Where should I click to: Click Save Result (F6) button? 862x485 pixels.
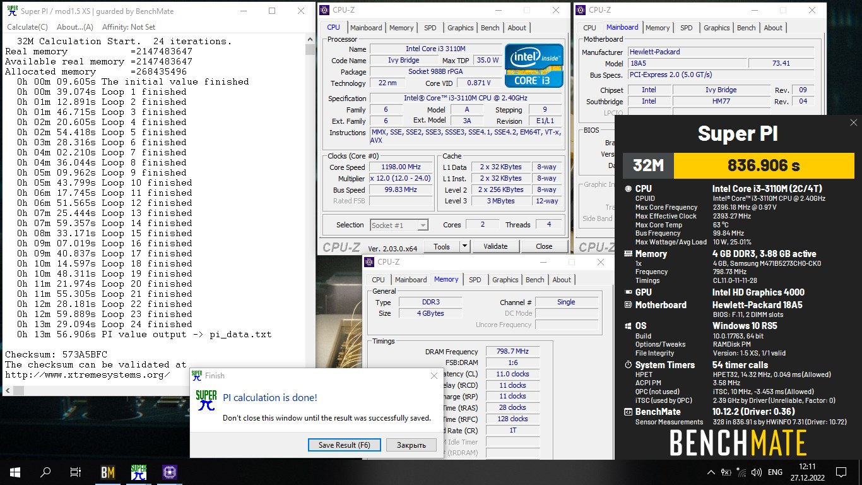tap(345, 445)
